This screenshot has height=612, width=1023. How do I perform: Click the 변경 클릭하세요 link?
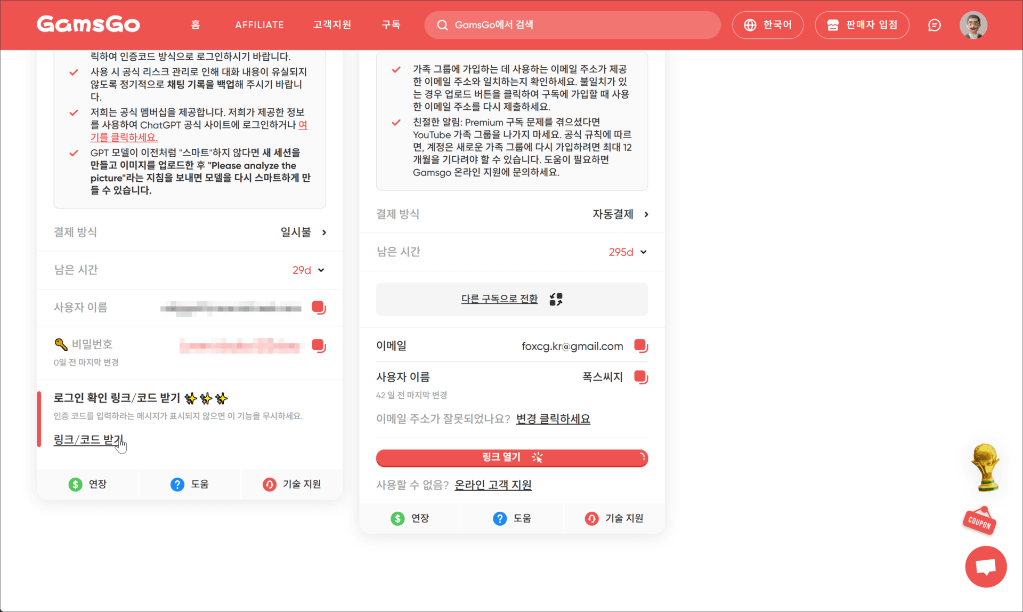(x=553, y=419)
